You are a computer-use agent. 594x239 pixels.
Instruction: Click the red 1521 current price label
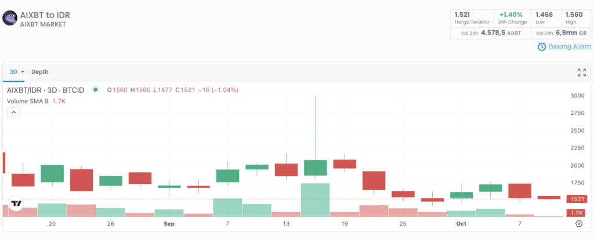click(578, 199)
